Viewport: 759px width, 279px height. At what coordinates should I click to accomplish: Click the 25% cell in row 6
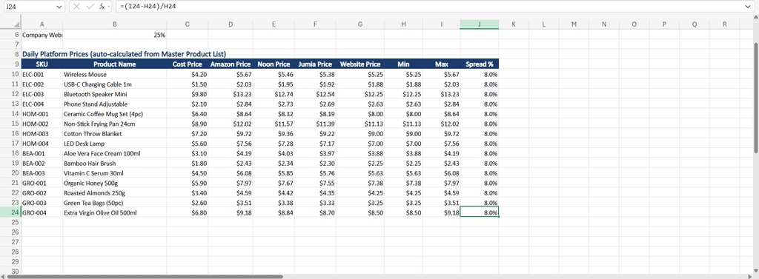[115, 35]
